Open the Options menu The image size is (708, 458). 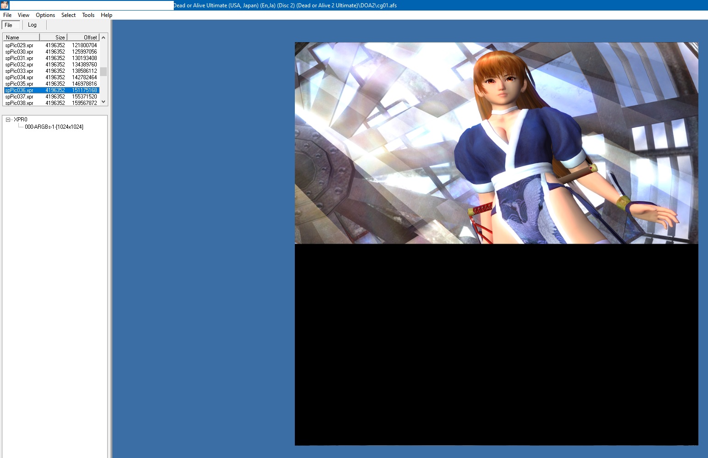(45, 15)
